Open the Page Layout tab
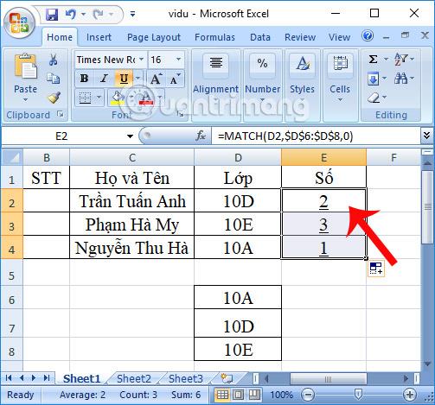 coord(154,37)
